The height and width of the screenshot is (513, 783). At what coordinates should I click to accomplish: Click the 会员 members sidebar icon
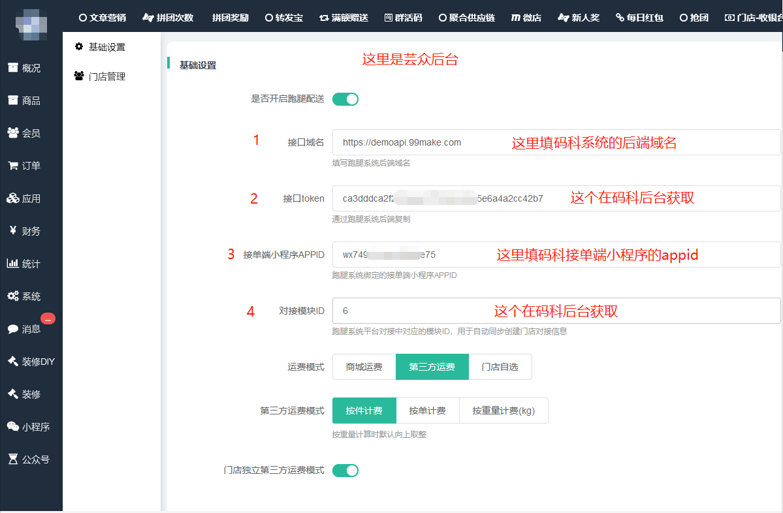click(13, 132)
